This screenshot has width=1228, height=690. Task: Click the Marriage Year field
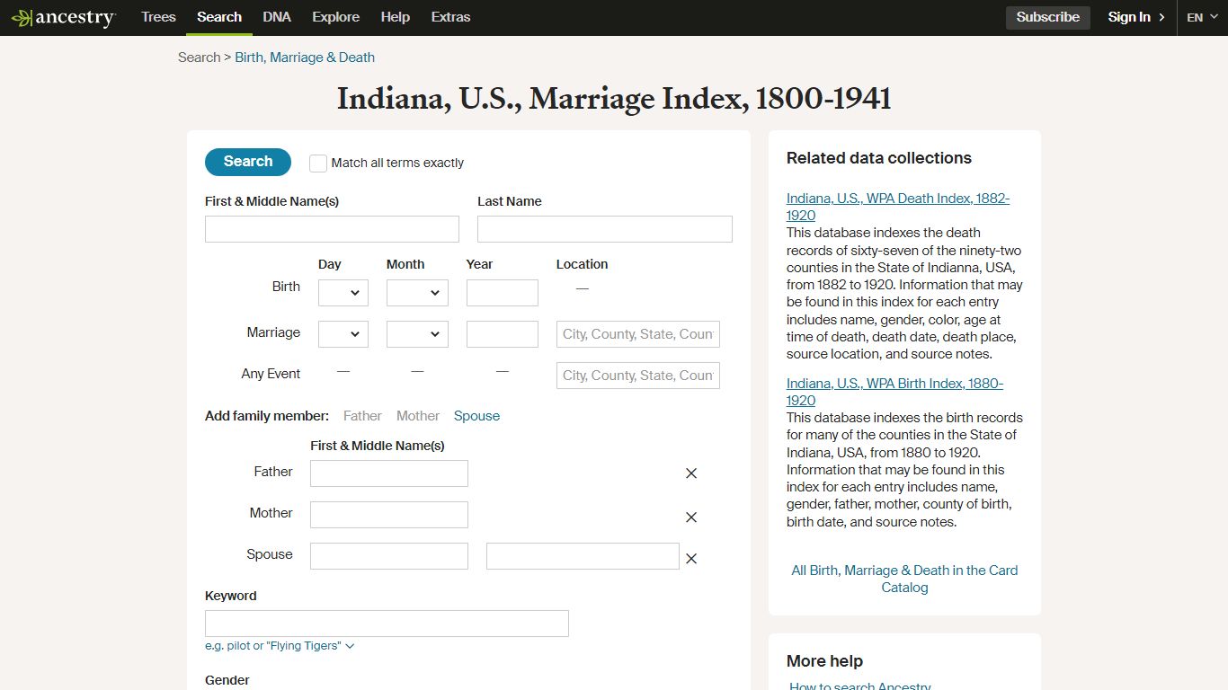pos(503,334)
